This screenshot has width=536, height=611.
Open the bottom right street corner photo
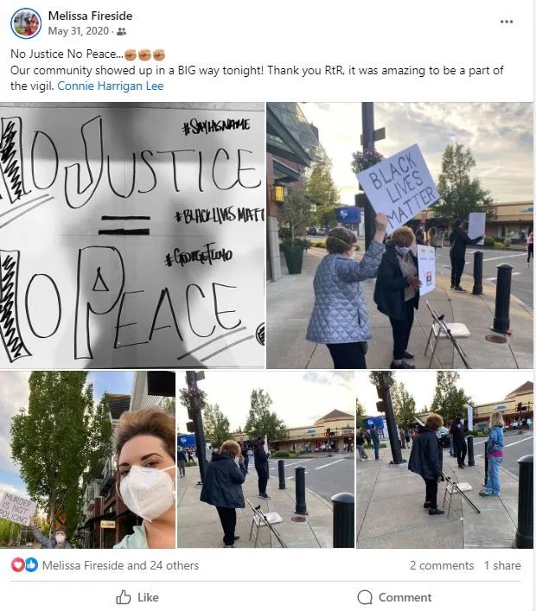click(444, 460)
